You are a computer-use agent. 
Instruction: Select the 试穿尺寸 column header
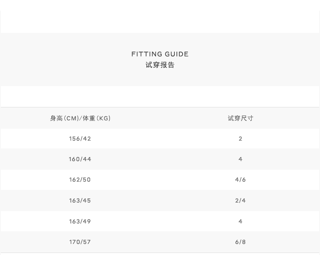coord(240,118)
